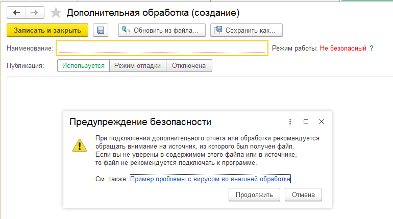The image size is (393, 219).
Task: Open the three-dot menu in warning dialog
Action: [x=290, y=122]
